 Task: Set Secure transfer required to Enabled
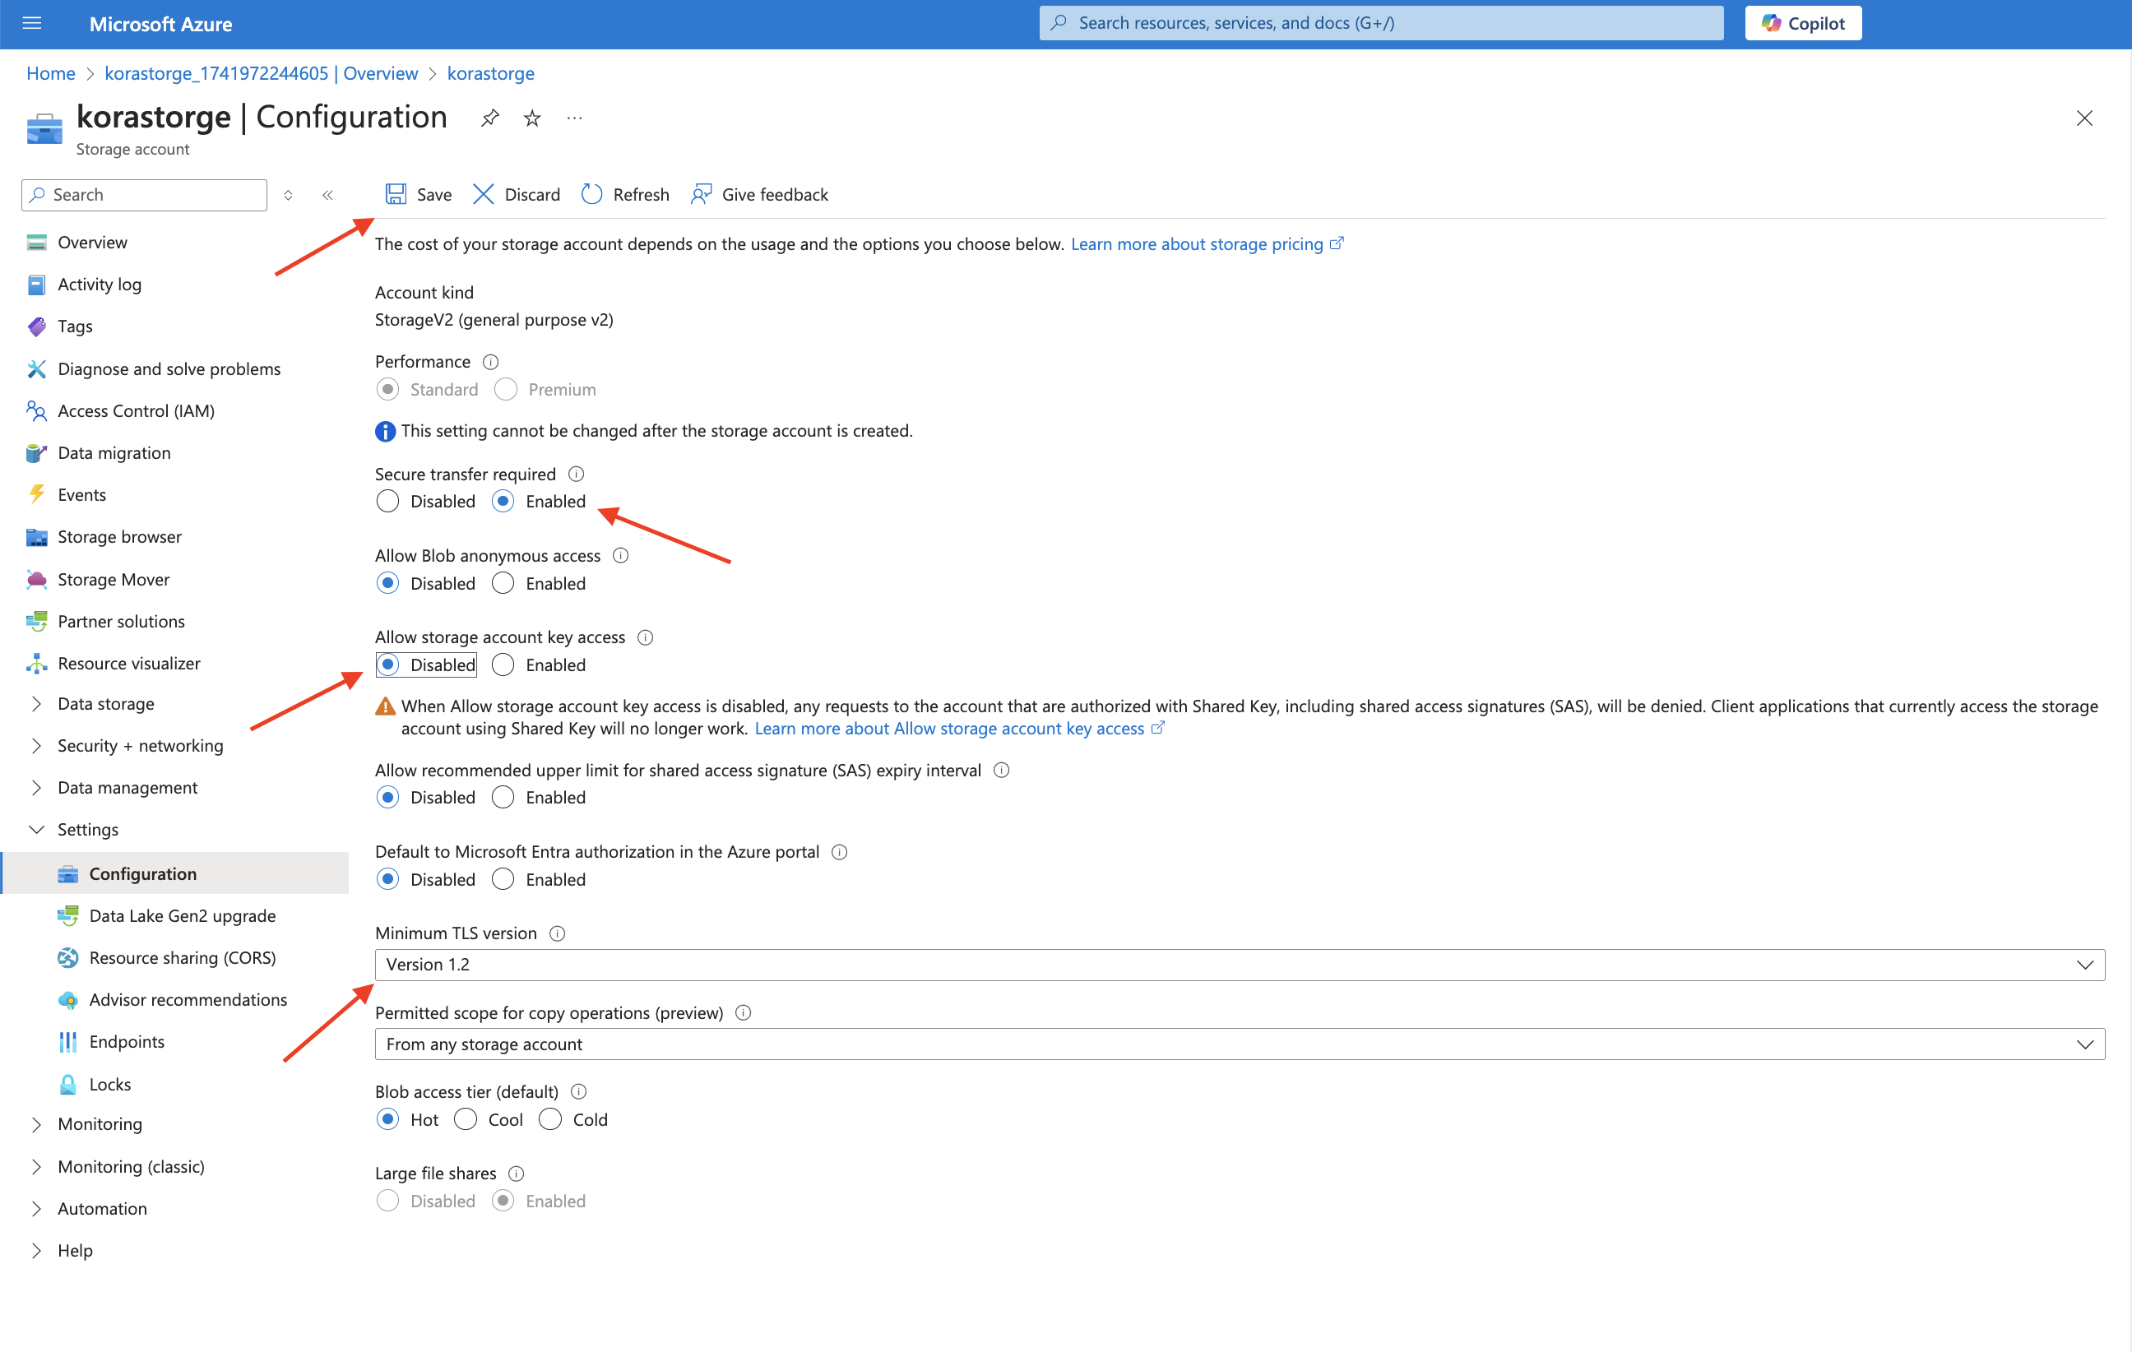click(503, 502)
